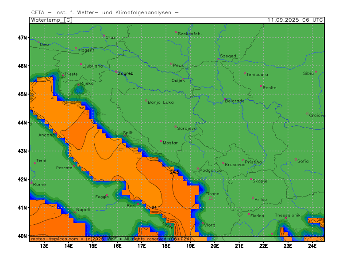The width and height of the screenshot is (354, 265).
Task: Click the Lienz city label
Action: pos(45,45)
